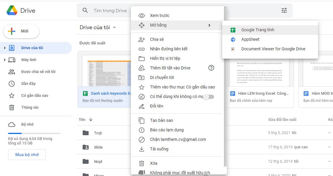Image resolution: width=333 pixels, height=176 pixels.
Task: Click the trash icon for Xóa
Action: click(x=141, y=163)
